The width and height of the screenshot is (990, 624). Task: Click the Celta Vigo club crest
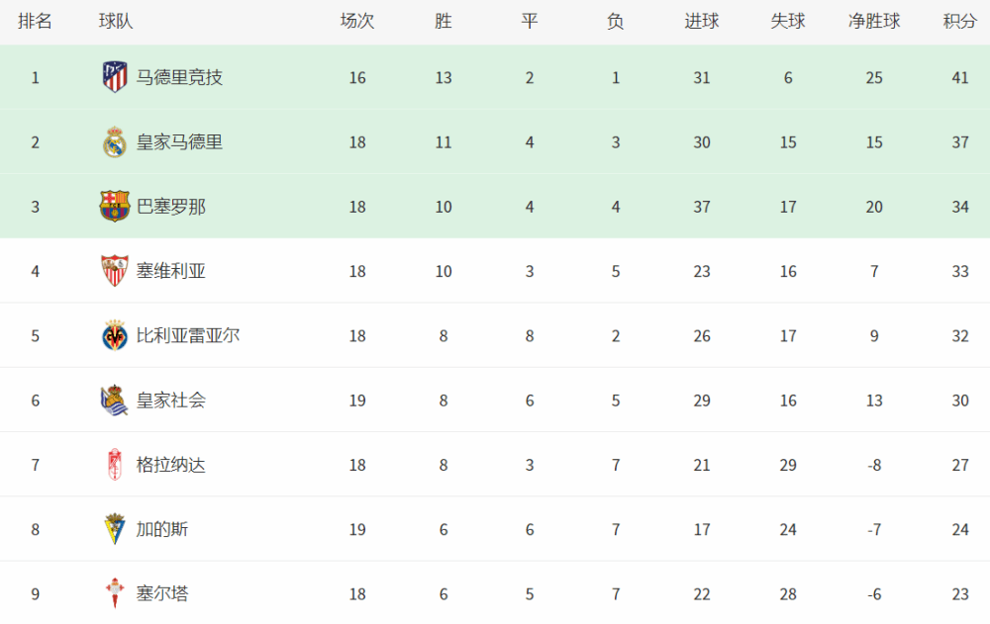[115, 593]
